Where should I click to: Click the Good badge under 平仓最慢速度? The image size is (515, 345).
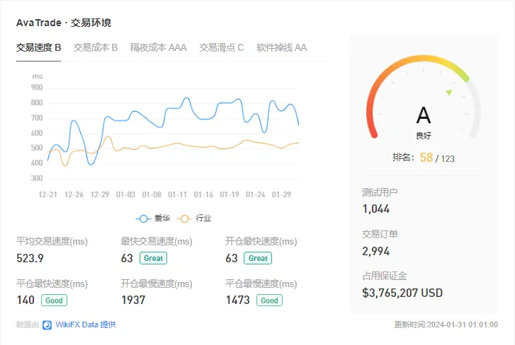269,300
